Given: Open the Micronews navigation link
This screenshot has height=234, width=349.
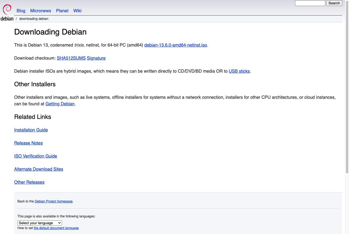Looking at the screenshot, I should click(x=41, y=11).
